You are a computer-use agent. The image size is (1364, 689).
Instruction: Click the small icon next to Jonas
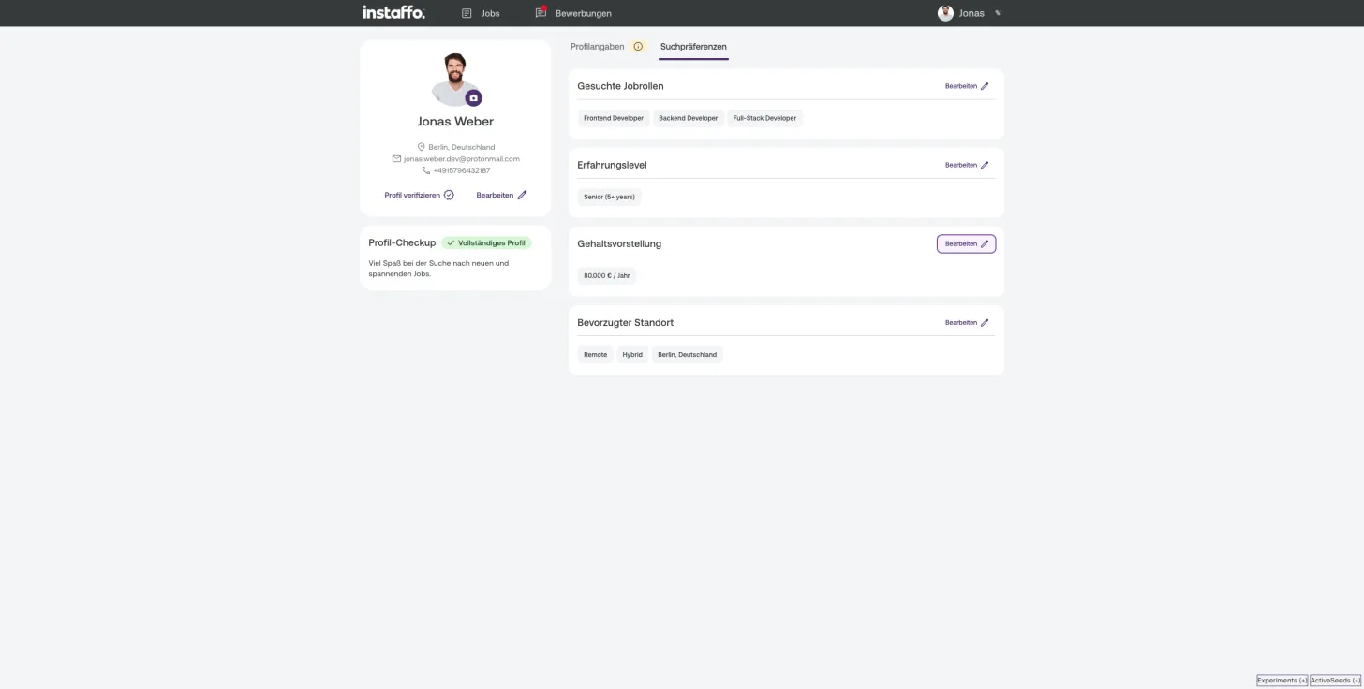tap(998, 13)
